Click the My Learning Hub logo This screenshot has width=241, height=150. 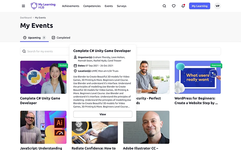click(43, 6)
